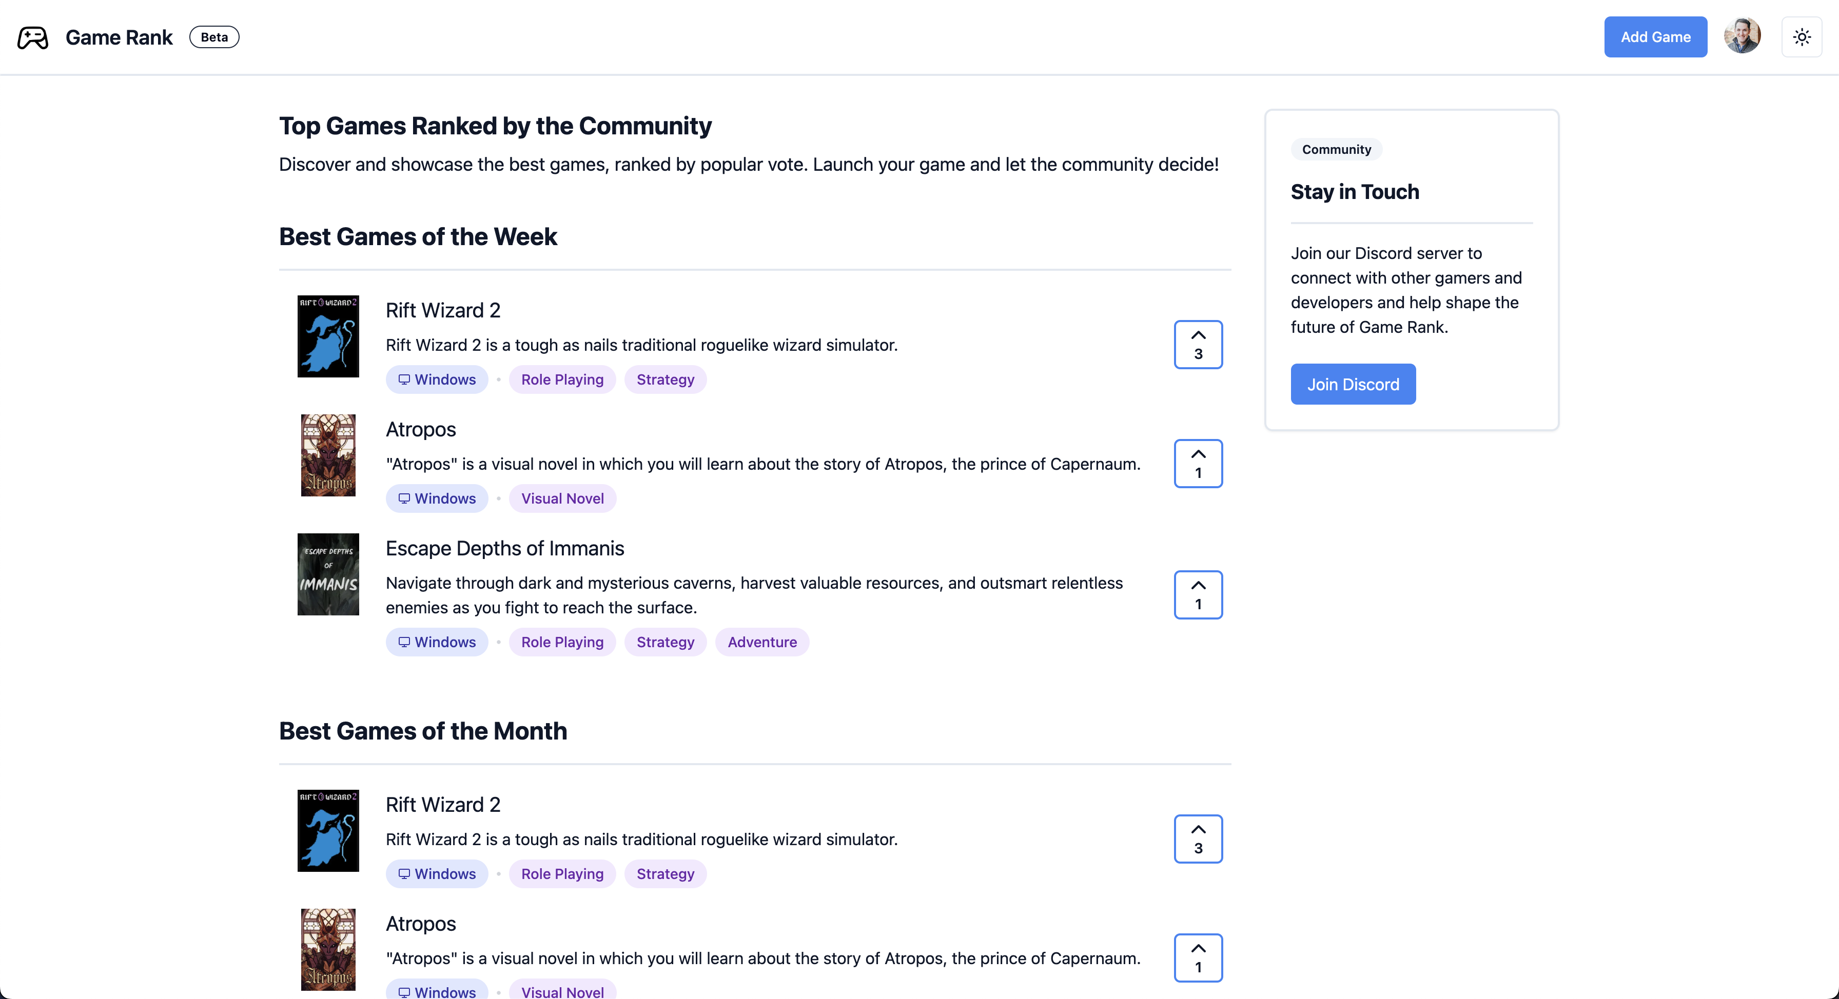
Task: Open the Escape Depths of Immanis cover image
Action: click(328, 574)
